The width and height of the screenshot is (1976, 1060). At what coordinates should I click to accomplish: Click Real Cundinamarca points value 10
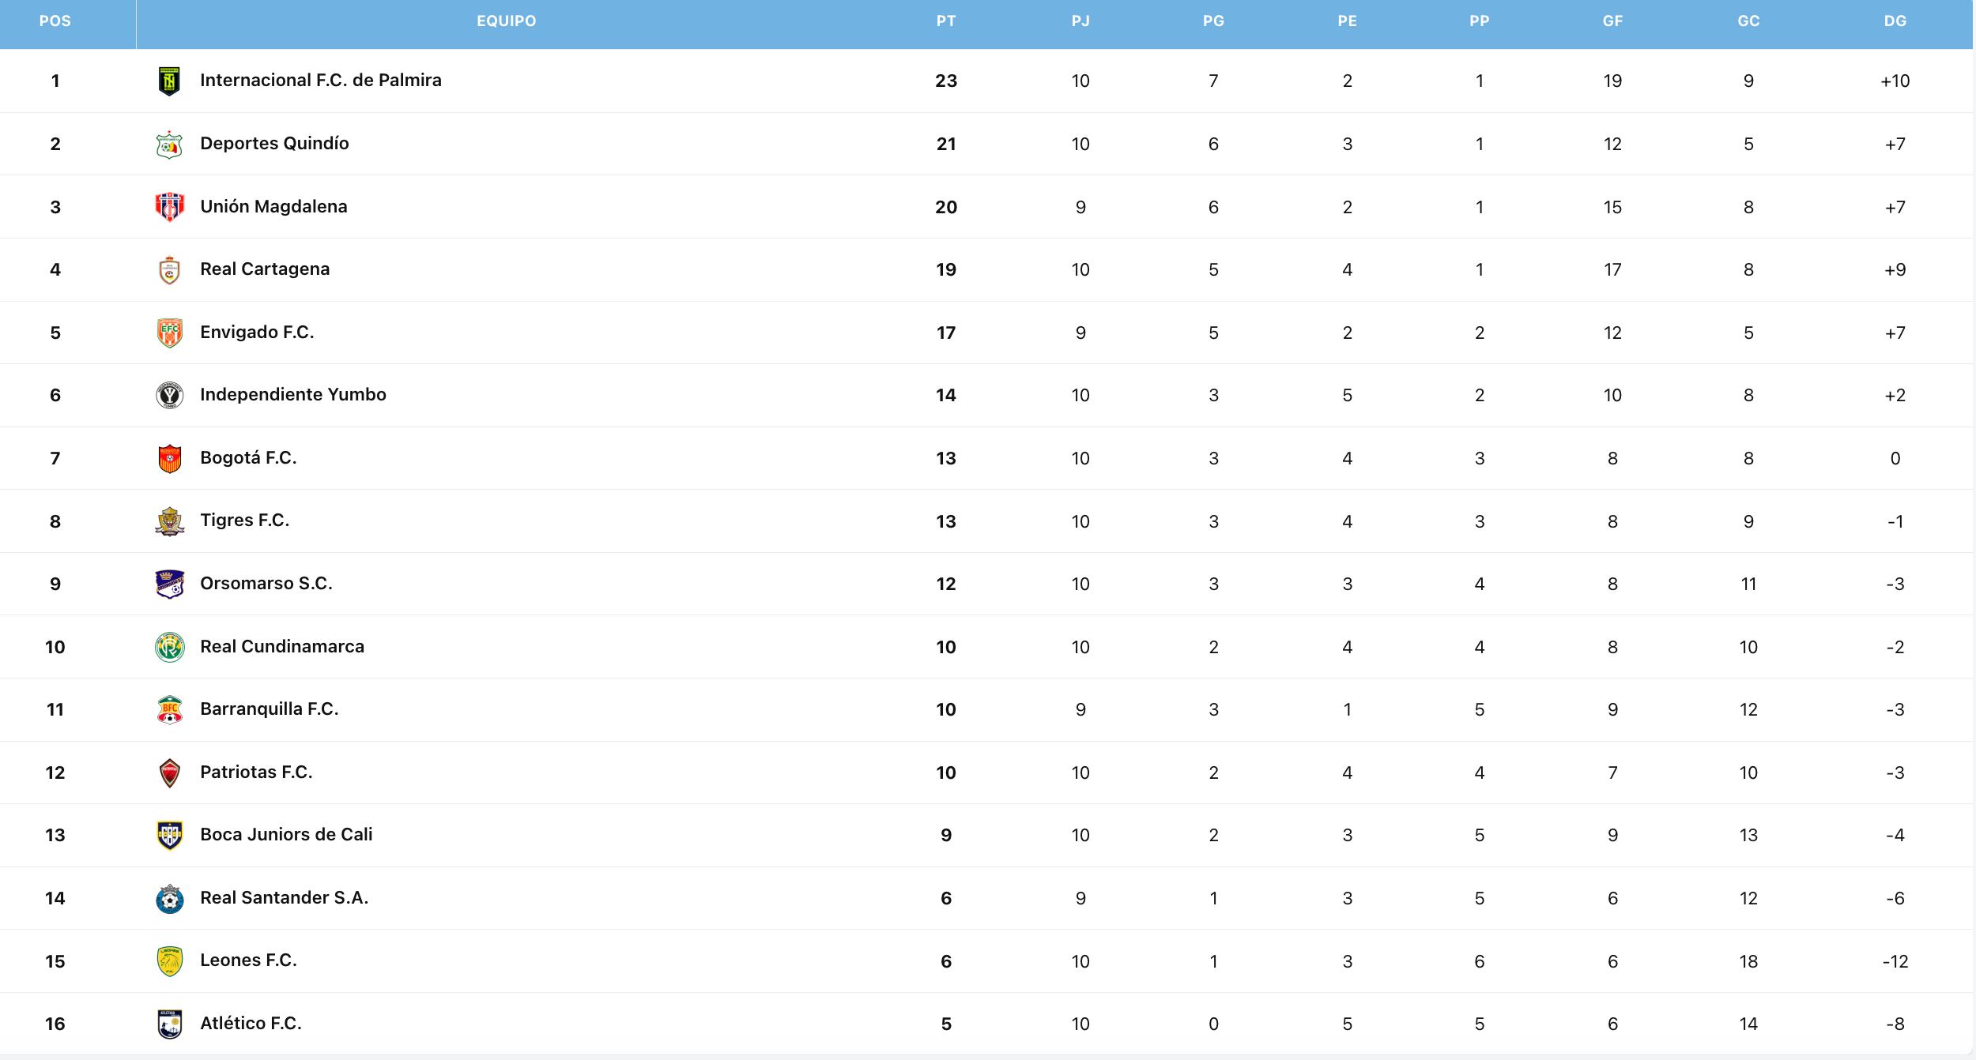click(x=945, y=647)
